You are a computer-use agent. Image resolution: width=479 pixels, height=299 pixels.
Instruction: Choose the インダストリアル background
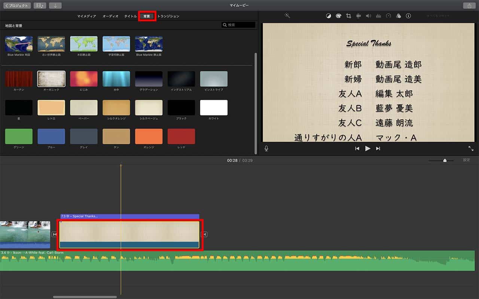(x=181, y=79)
